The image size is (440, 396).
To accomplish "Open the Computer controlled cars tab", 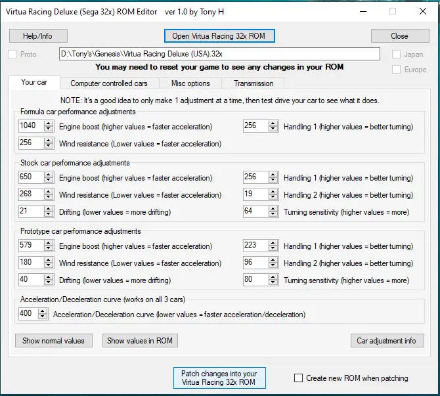I will point(109,83).
